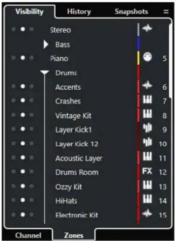Click the yellow color strip for Piano
The image size is (175, 241).
138,58
